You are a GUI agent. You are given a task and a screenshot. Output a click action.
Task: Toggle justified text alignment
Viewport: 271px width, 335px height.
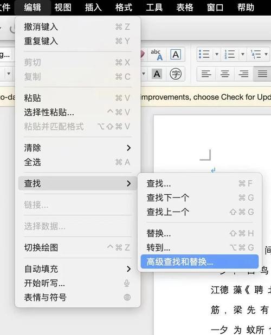pyautogui.click(x=262, y=74)
